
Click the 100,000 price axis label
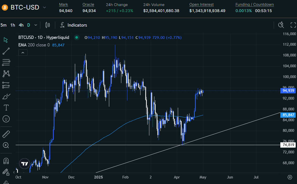pyautogui.click(x=289, y=77)
